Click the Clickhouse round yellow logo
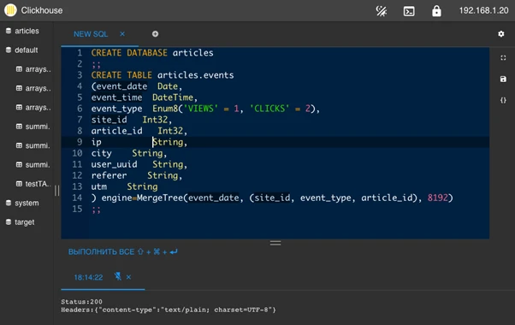Viewport: 515px width, 325px height. (10, 10)
